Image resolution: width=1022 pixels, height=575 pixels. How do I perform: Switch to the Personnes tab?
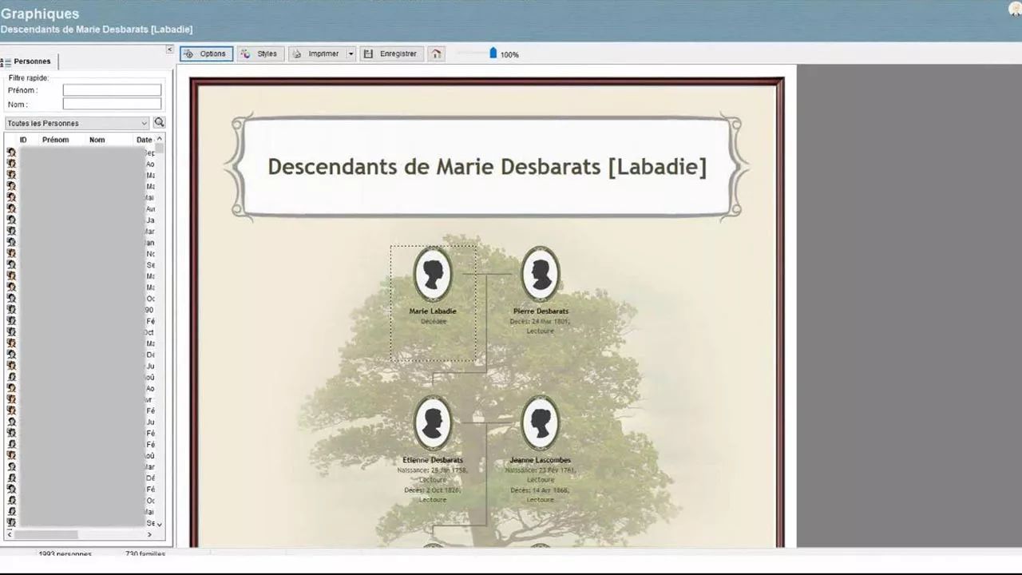click(x=34, y=61)
